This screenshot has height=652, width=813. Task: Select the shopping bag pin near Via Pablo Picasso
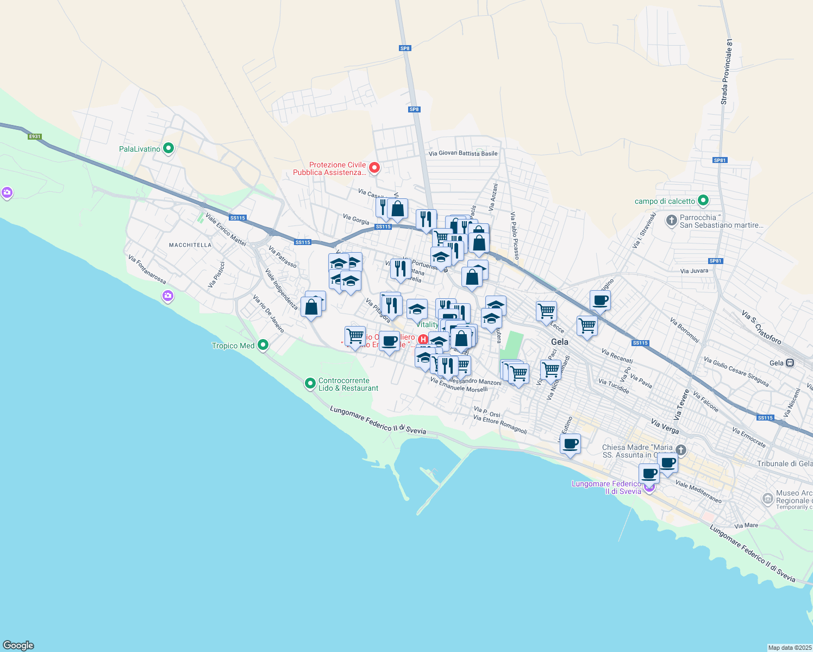click(x=479, y=242)
